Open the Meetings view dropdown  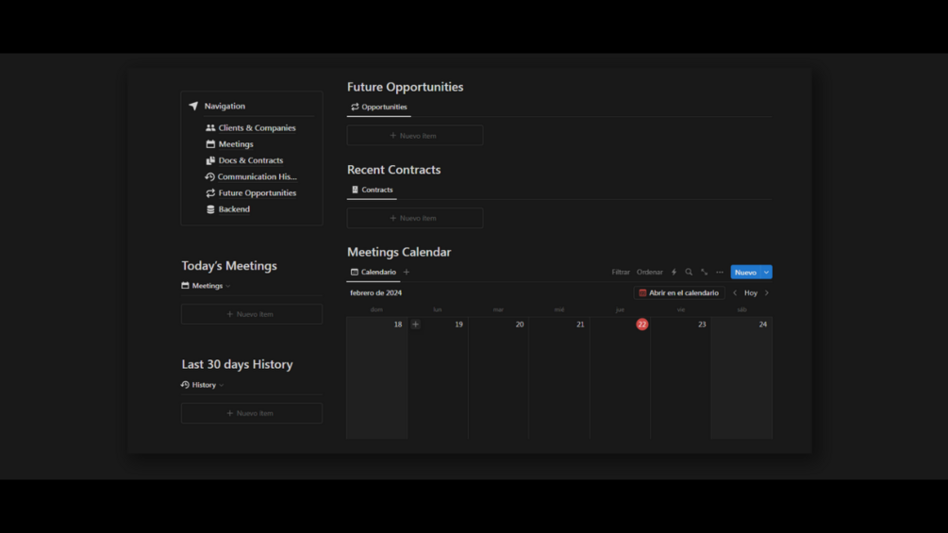[x=207, y=286]
